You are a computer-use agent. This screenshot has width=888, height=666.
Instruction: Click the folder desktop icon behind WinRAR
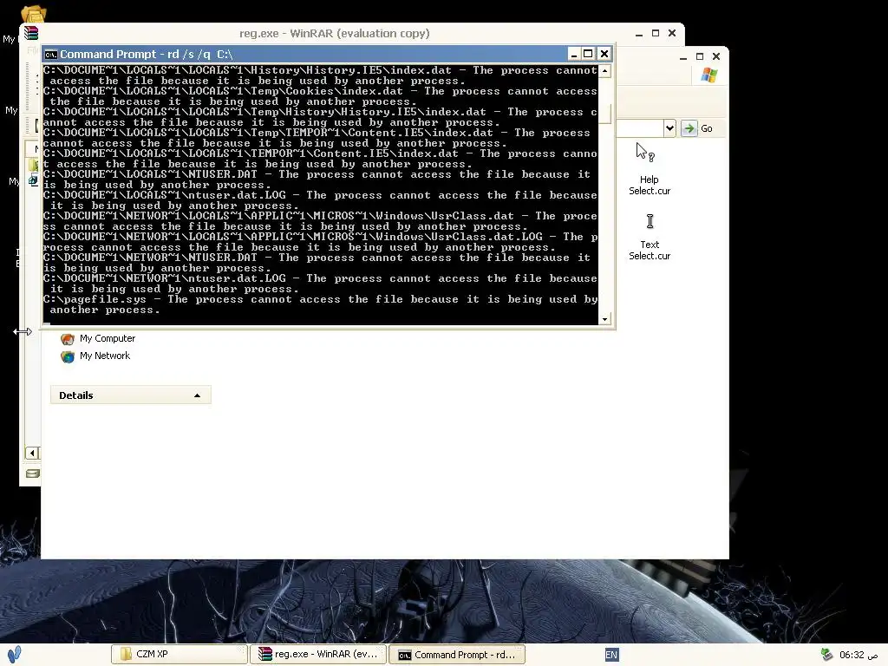pyautogui.click(x=33, y=14)
